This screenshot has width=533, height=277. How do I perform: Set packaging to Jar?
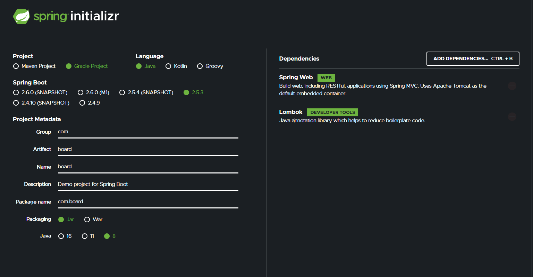tap(66, 220)
